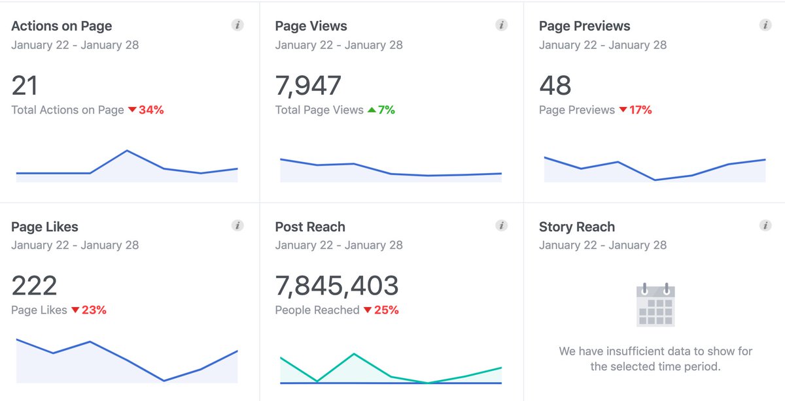Click the Story Reach info icon
This screenshot has height=401, width=785.
coord(765,225)
